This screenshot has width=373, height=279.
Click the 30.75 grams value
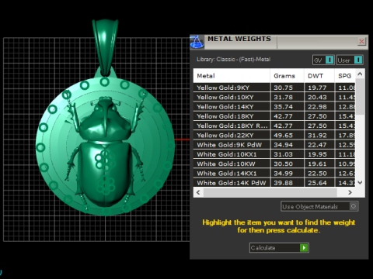pyautogui.click(x=283, y=88)
